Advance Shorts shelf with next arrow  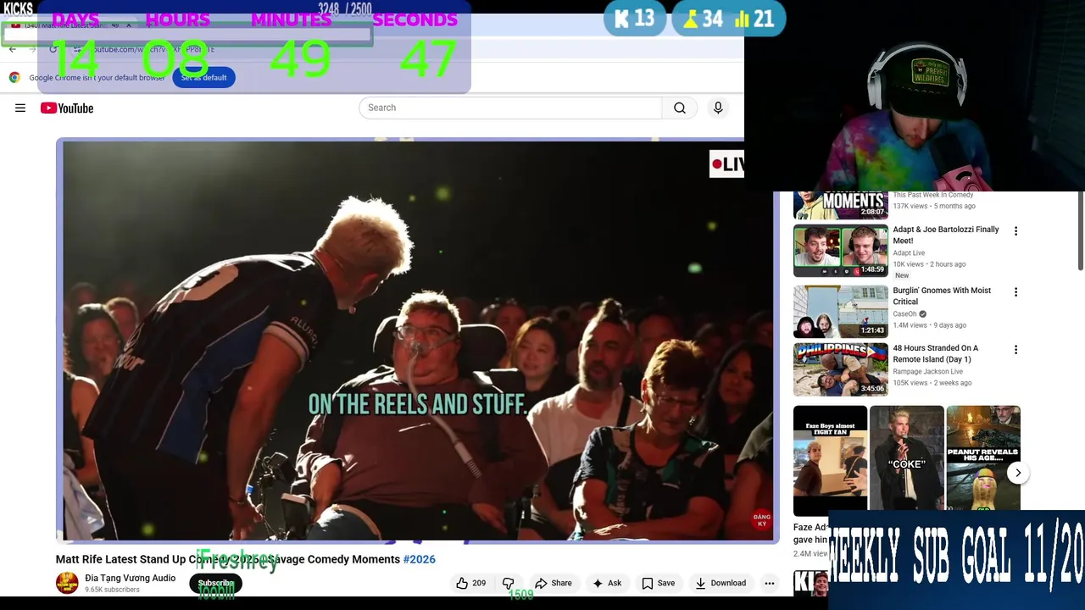coord(1018,473)
